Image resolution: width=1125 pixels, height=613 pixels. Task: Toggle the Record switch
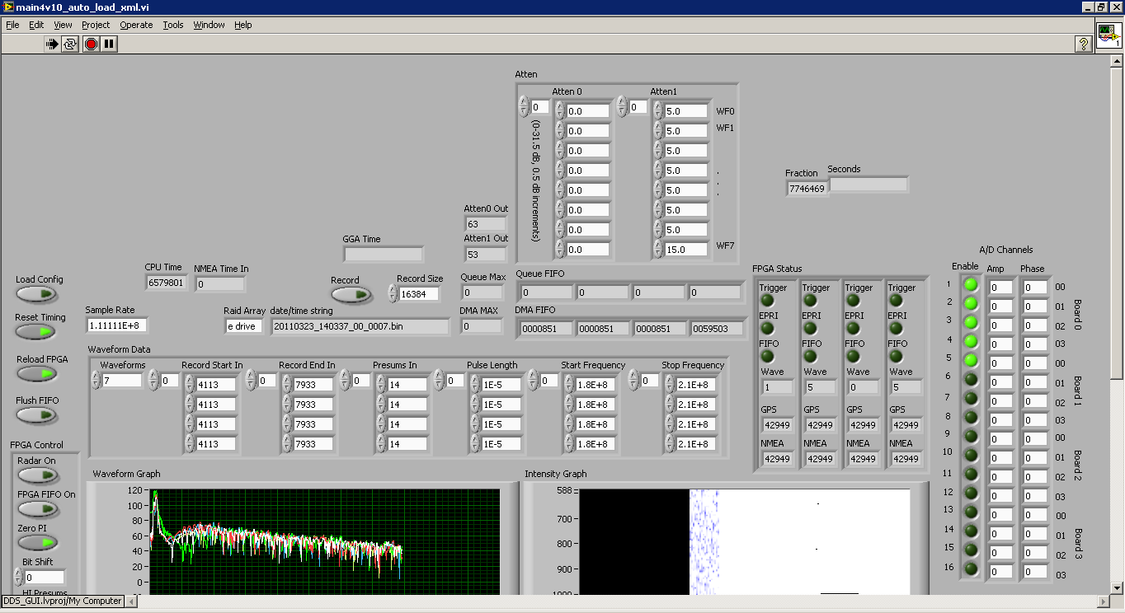point(351,295)
